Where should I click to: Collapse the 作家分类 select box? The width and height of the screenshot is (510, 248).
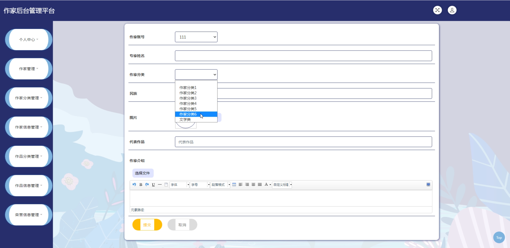[196, 75]
